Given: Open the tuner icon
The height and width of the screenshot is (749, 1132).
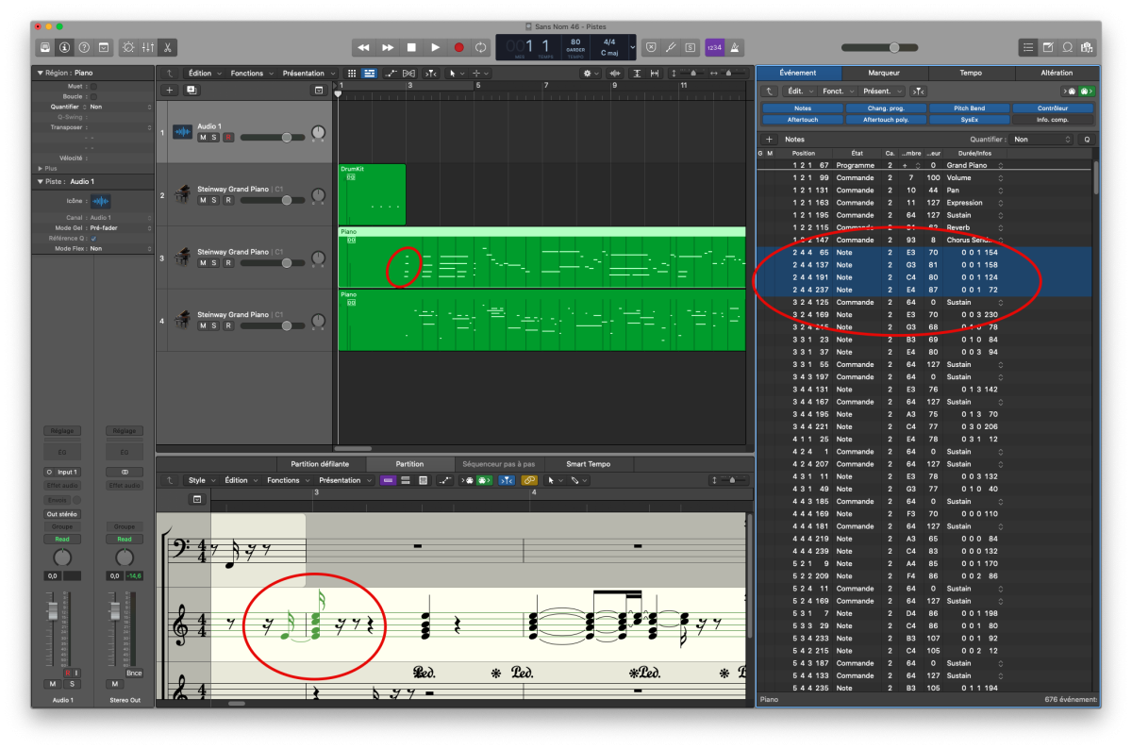Looking at the screenshot, I should [671, 47].
